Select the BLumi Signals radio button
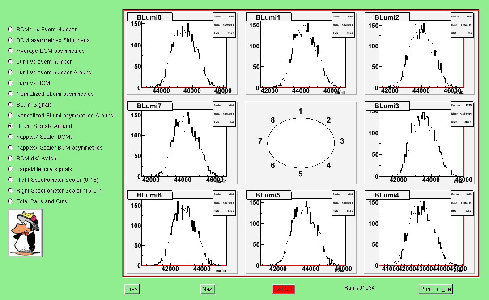Image resolution: width=489 pixels, height=300 pixels. 10,105
